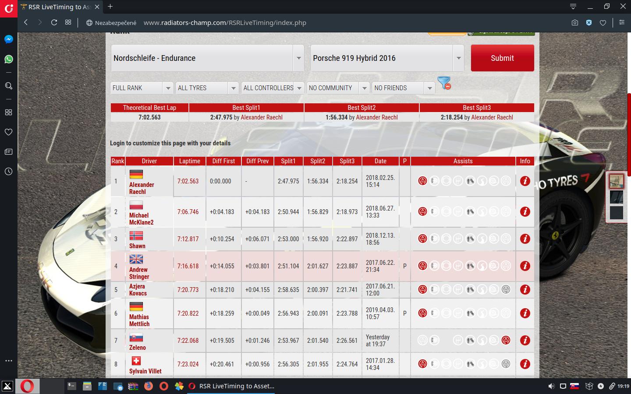Viewport: 631px width, 394px height.
Task: Click the Date column header
Action: coord(380,161)
